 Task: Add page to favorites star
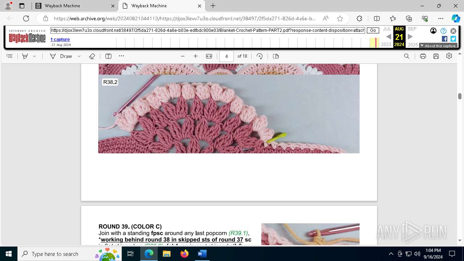tap(340, 18)
